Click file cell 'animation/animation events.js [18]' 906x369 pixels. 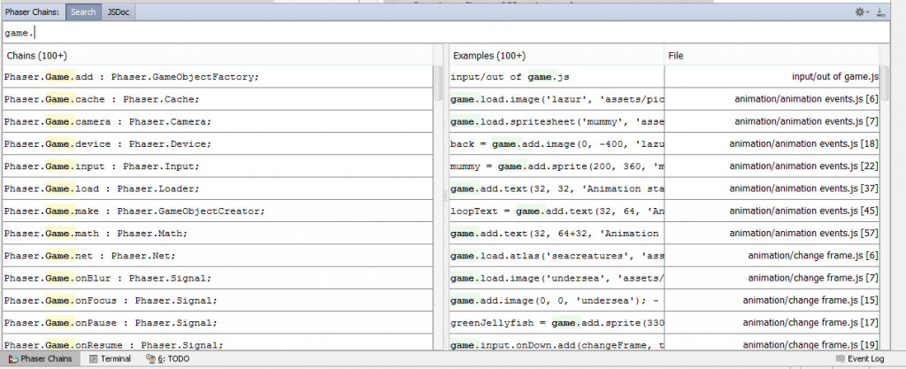[772, 143]
